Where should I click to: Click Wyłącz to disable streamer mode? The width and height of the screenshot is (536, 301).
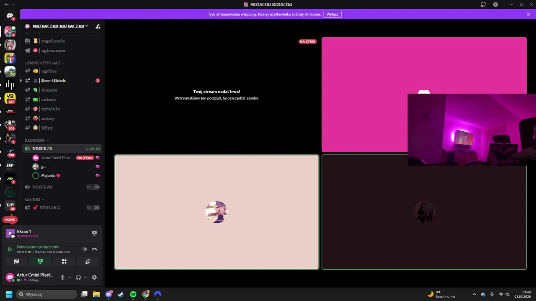pyautogui.click(x=332, y=14)
